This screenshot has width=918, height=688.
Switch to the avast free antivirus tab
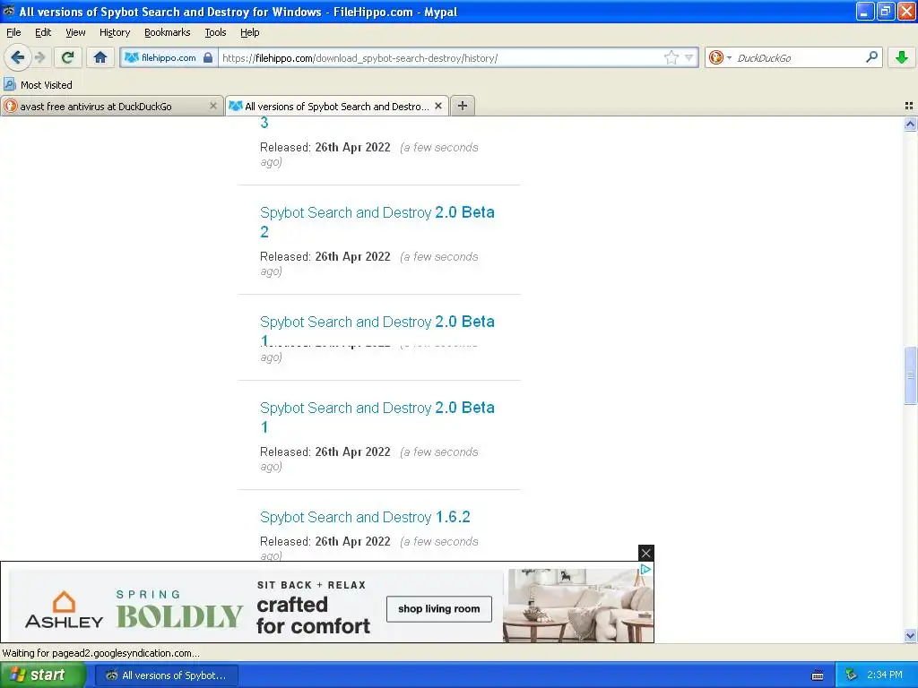click(106, 106)
